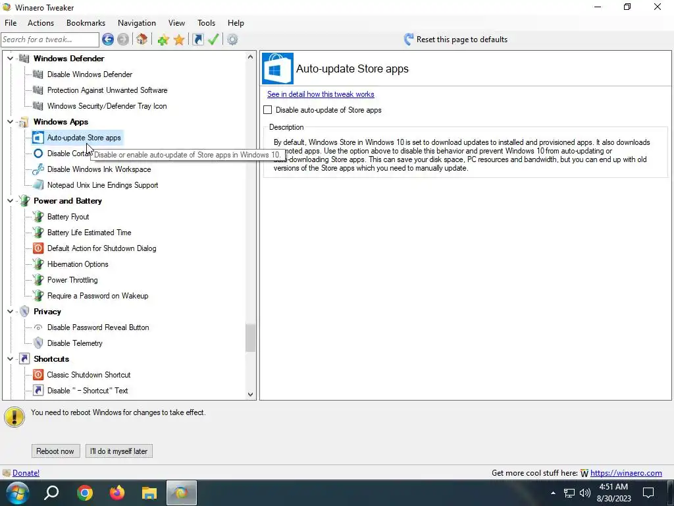Open the File menu
674x506 pixels.
pyautogui.click(x=11, y=23)
